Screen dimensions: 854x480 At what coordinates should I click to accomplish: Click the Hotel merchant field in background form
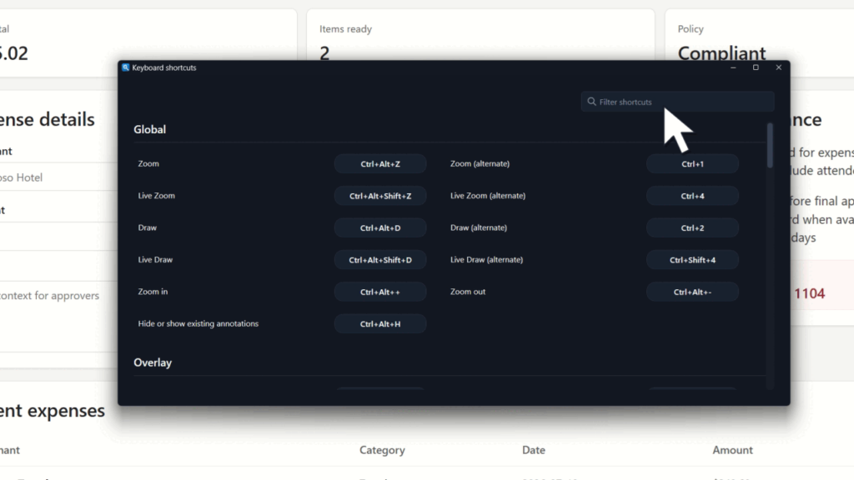59,177
